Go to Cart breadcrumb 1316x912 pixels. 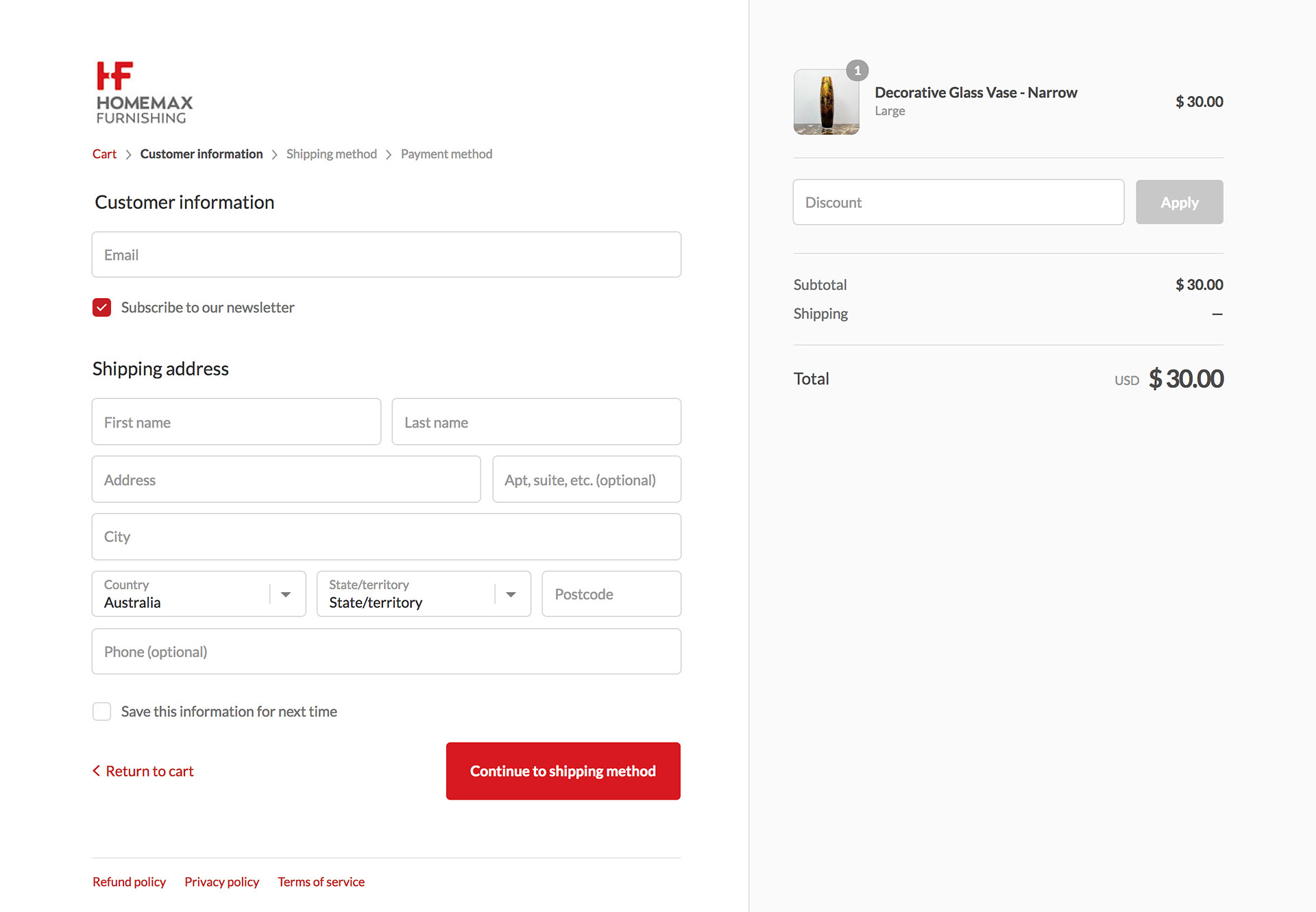[x=104, y=154]
